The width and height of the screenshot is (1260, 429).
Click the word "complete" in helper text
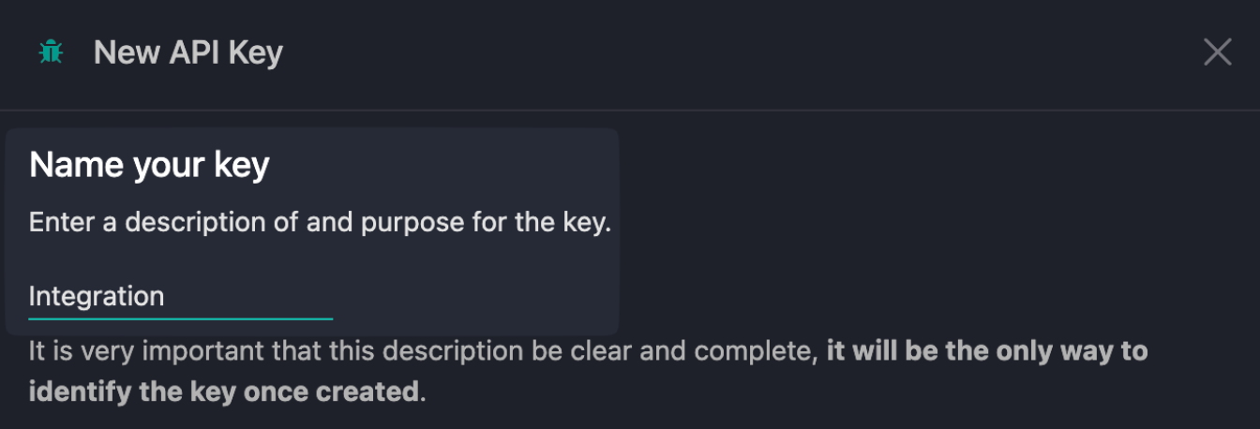(x=750, y=352)
